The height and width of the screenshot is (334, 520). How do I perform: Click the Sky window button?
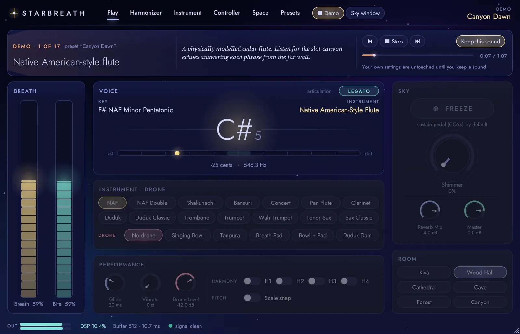point(365,13)
